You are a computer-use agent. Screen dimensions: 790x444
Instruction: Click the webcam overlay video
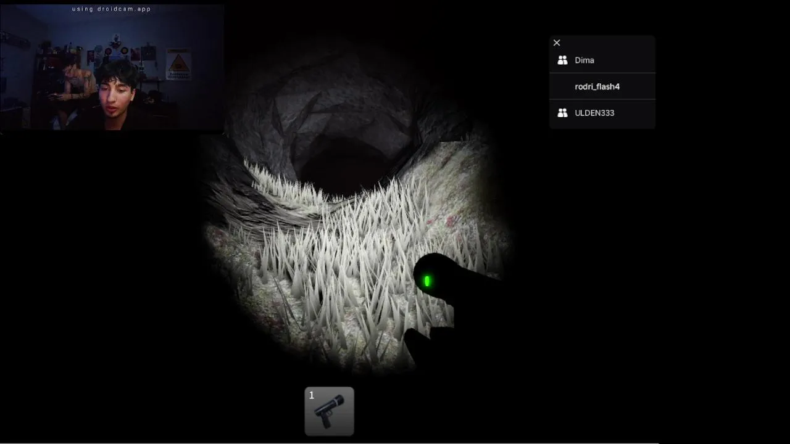[x=112, y=66]
